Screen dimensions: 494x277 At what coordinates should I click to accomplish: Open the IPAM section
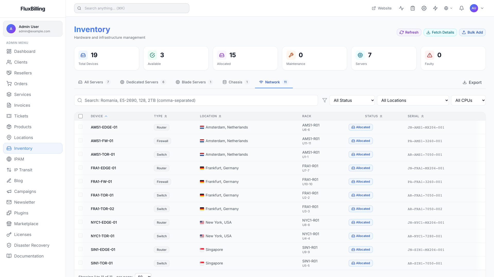(33, 159)
